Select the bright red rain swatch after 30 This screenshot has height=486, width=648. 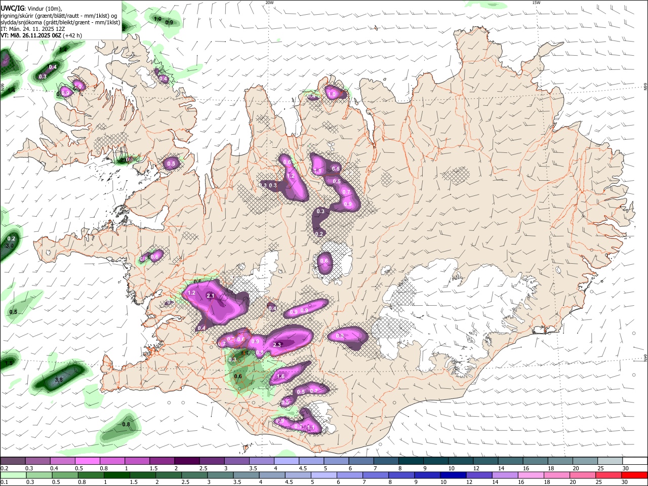point(634,475)
